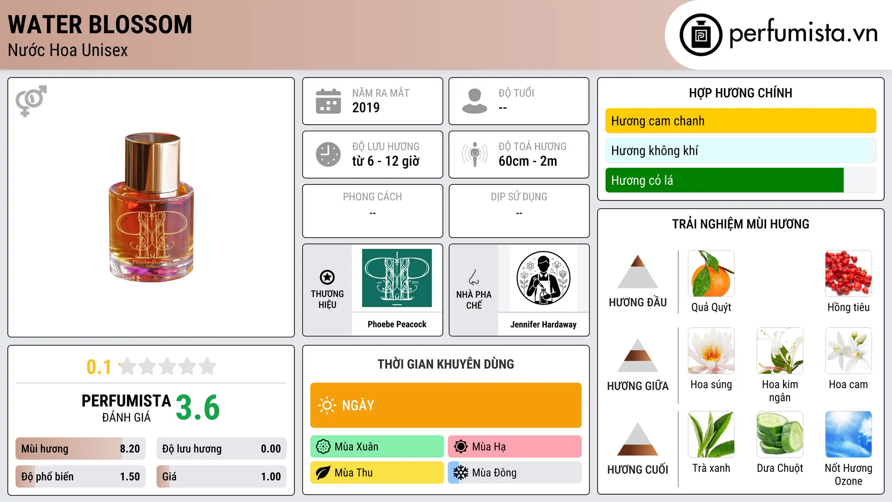Click the Độ lưu hương 0.00 score bar

pos(221,448)
